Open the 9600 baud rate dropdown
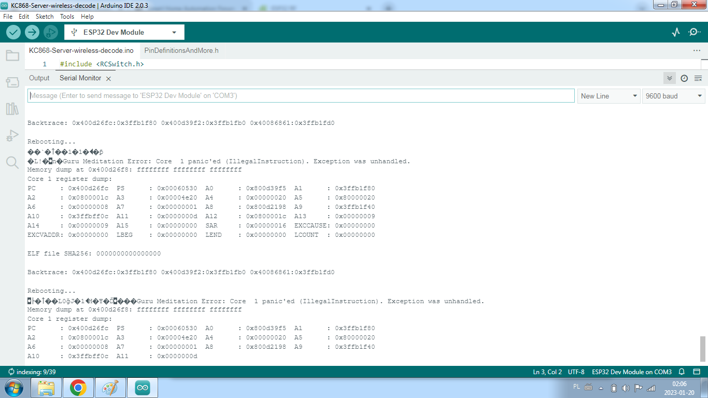 [673, 96]
